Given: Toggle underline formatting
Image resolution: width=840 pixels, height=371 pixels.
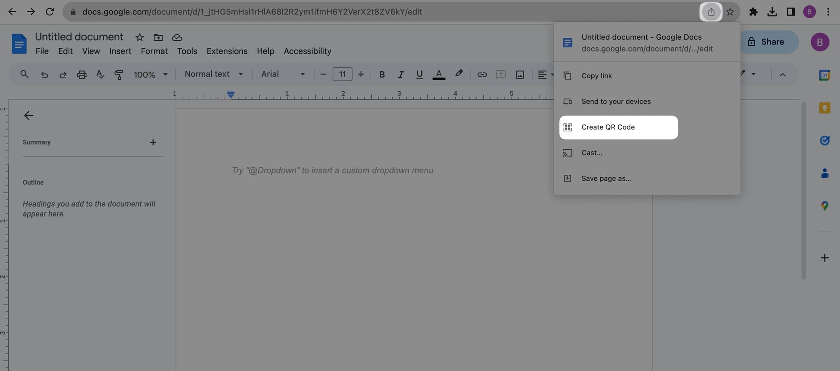Looking at the screenshot, I should (419, 75).
